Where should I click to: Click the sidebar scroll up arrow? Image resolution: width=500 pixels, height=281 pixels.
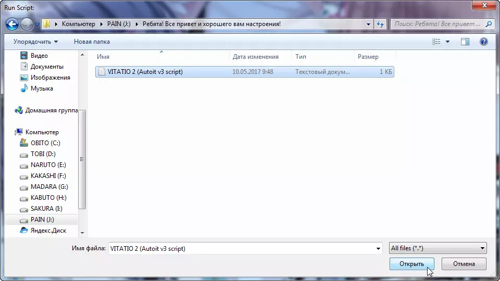coord(82,55)
